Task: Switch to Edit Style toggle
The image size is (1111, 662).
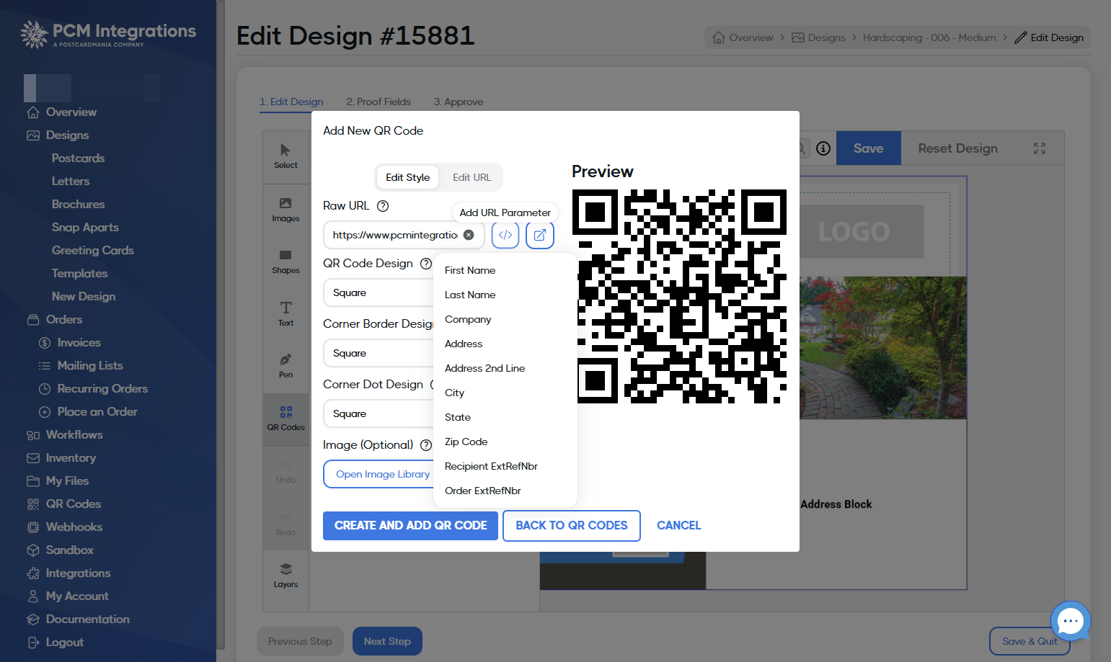Action: (x=407, y=177)
